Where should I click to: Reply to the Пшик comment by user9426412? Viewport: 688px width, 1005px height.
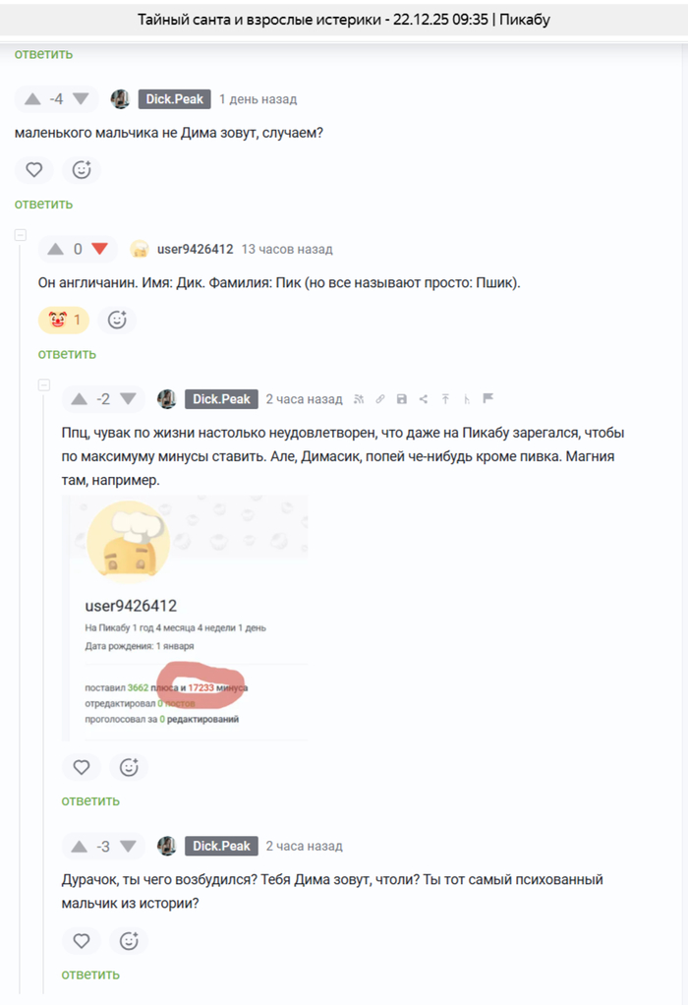point(67,354)
